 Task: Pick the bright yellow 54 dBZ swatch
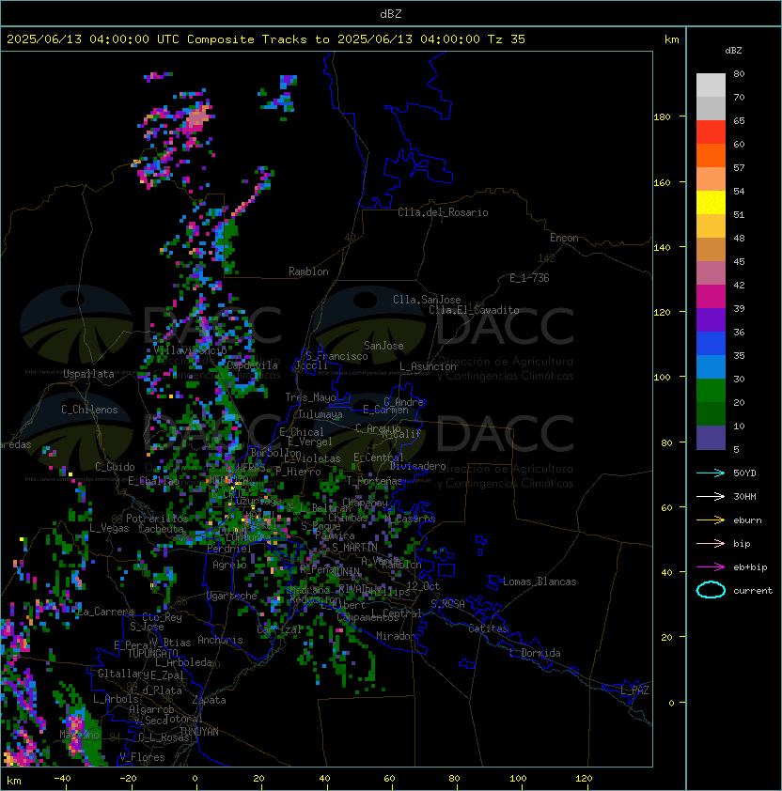[x=711, y=202]
